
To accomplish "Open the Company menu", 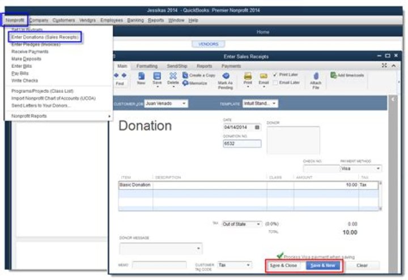I will [x=39, y=20].
